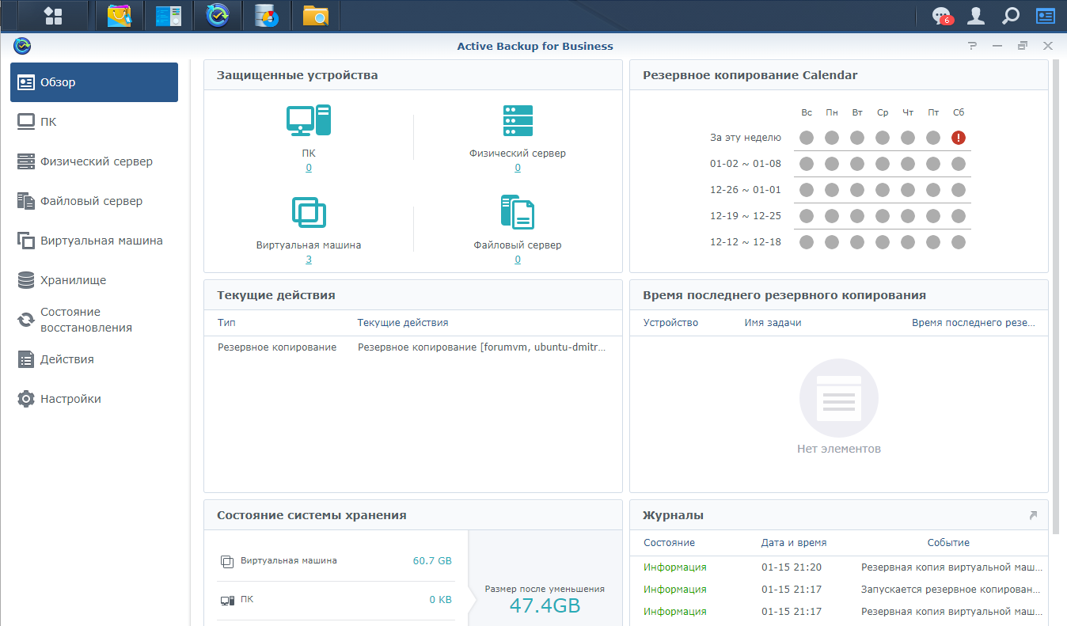Click the Физический сервер rack icon
The height and width of the screenshot is (626, 1067).
point(518,120)
